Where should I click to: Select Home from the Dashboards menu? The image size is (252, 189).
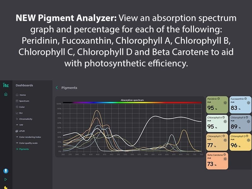click(x=22, y=95)
